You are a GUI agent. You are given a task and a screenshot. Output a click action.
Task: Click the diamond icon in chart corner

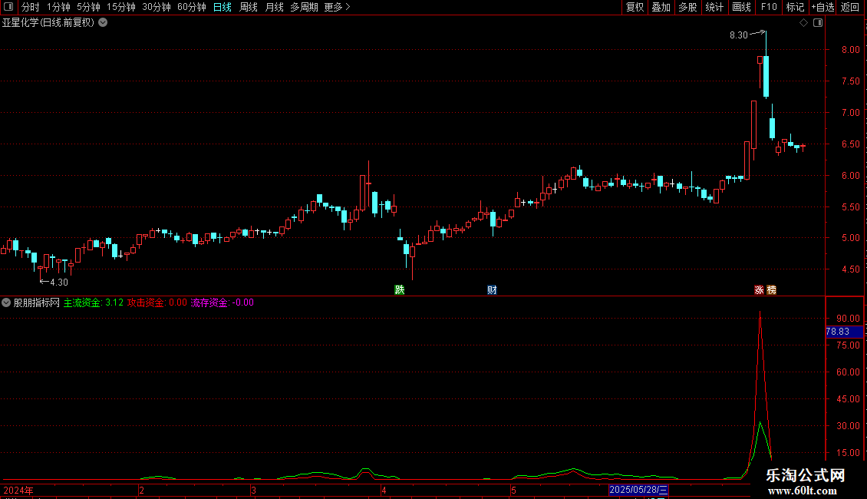coord(804,23)
